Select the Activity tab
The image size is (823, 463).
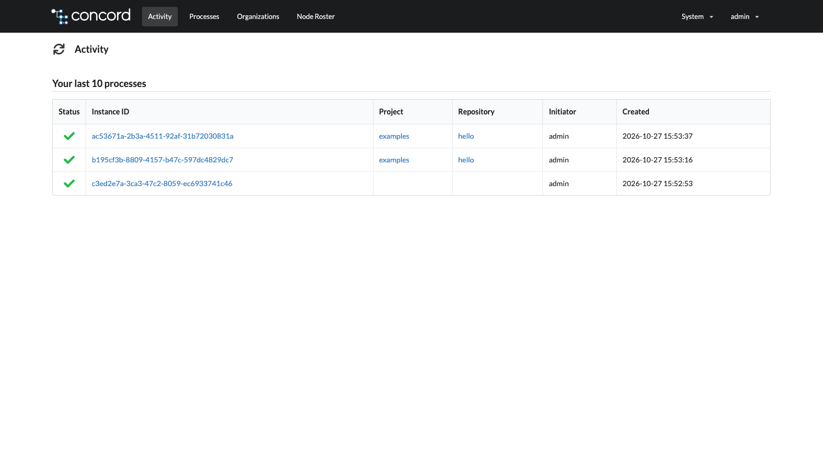pos(160,16)
